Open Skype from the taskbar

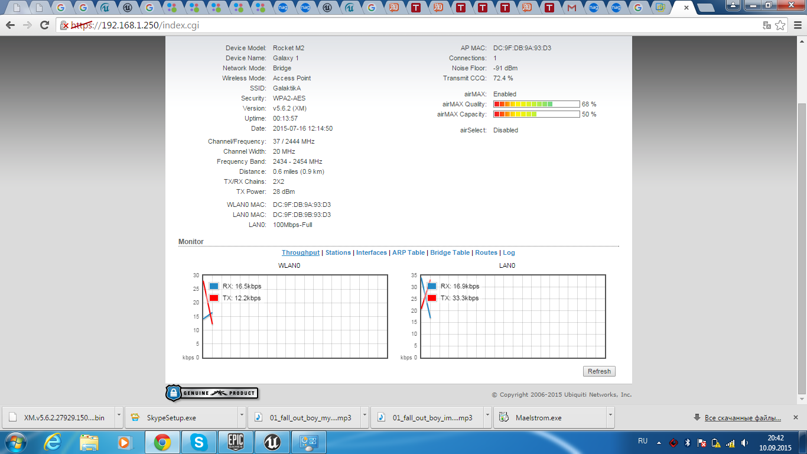[199, 442]
